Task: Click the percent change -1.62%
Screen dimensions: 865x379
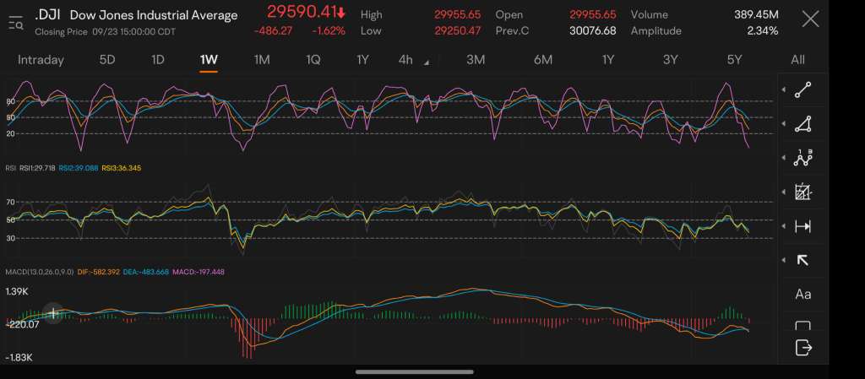Action: (329, 31)
